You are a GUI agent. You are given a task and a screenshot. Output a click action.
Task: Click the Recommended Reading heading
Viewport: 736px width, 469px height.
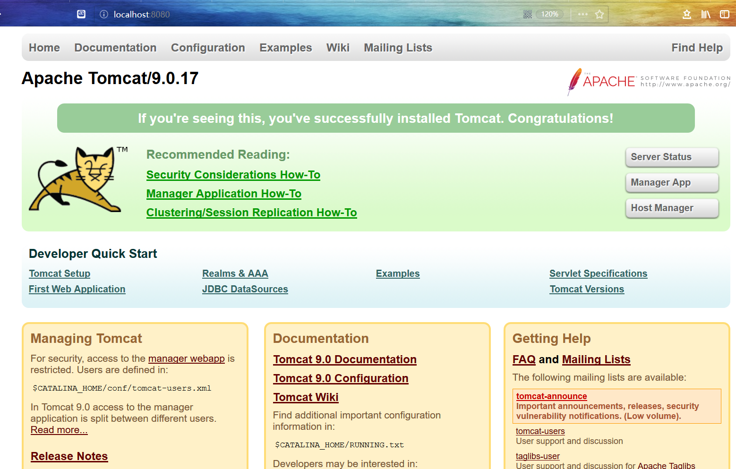[x=218, y=154]
